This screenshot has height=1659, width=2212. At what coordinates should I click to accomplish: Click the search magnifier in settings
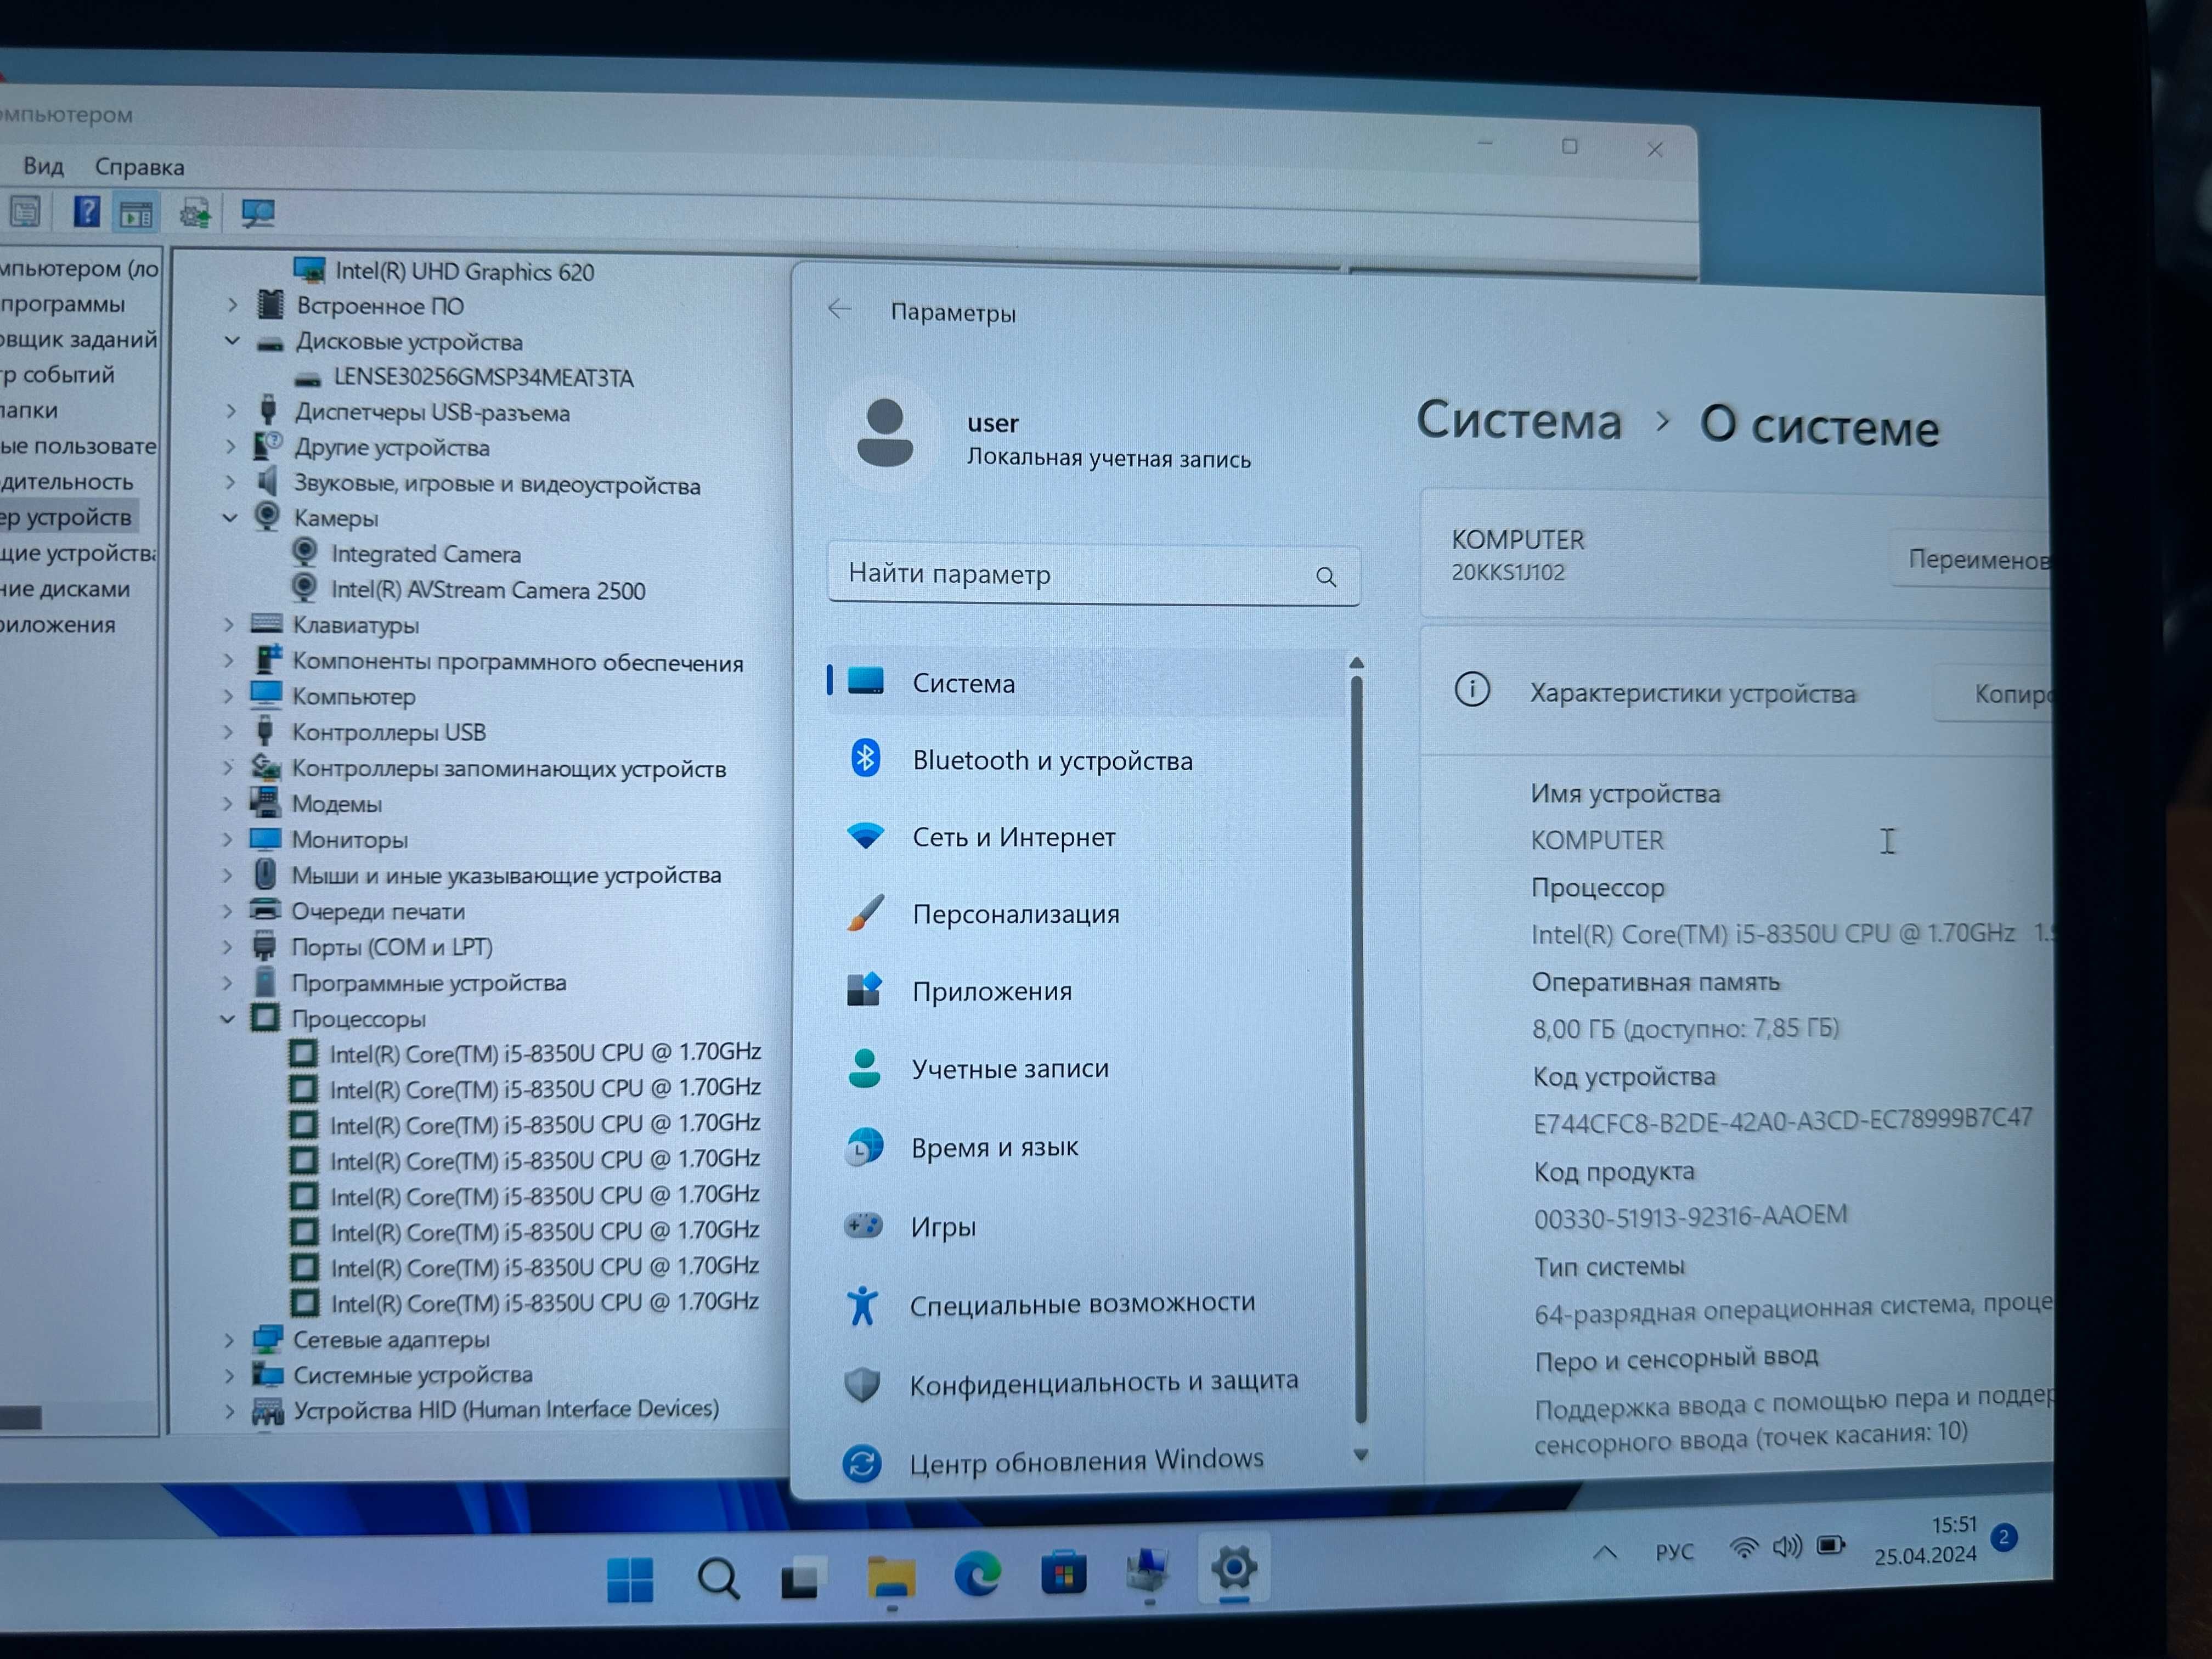pos(1326,577)
